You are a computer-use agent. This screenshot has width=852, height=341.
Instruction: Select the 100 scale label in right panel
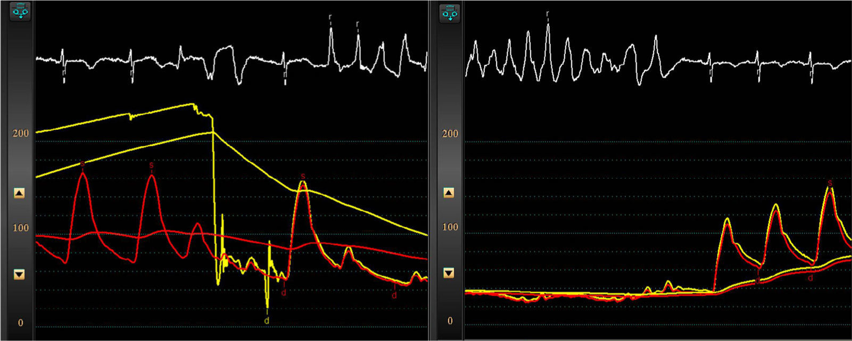[450, 227]
